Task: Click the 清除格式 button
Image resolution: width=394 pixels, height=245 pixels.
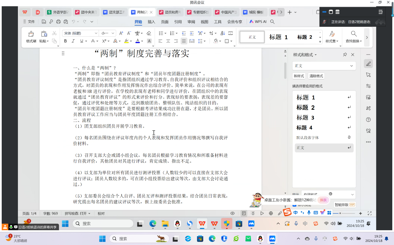Action: tap(316, 76)
